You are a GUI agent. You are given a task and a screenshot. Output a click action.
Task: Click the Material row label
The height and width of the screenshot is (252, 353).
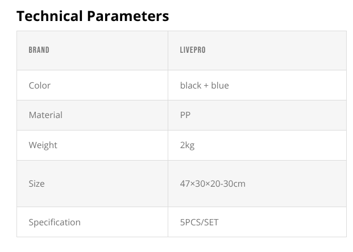[45, 115]
